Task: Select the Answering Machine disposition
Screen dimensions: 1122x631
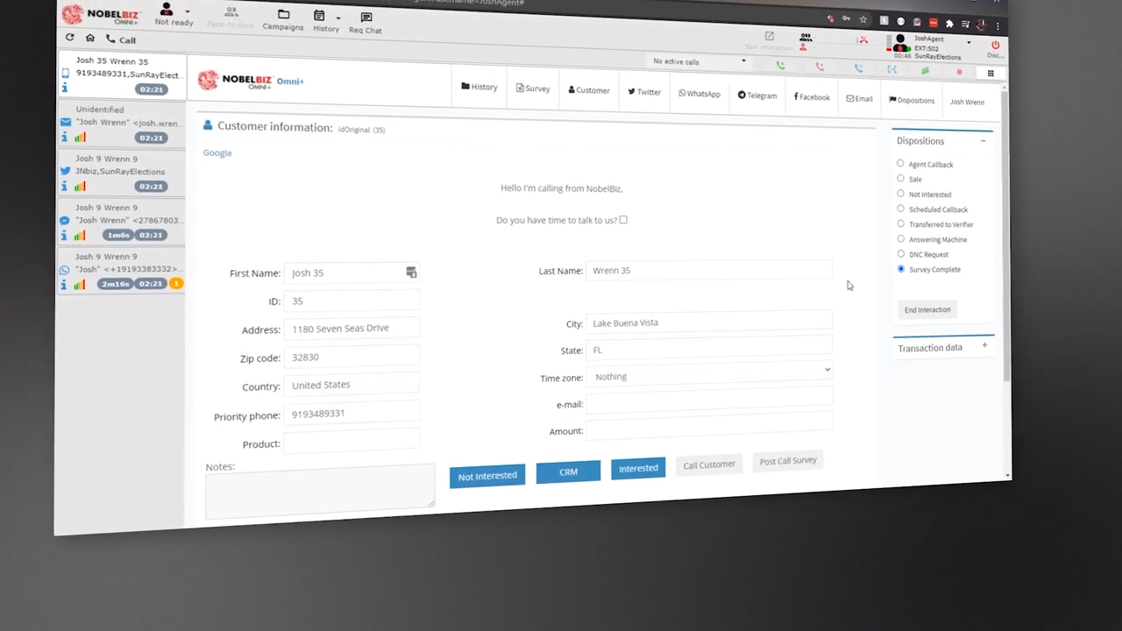Action: coord(900,238)
